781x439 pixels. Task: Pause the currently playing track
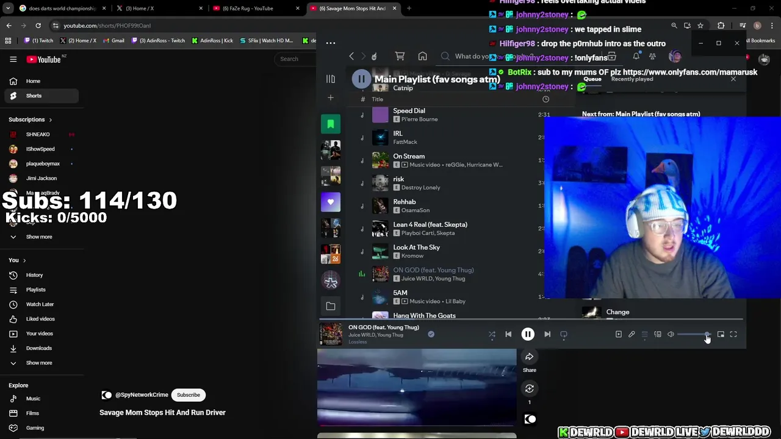pyautogui.click(x=528, y=334)
